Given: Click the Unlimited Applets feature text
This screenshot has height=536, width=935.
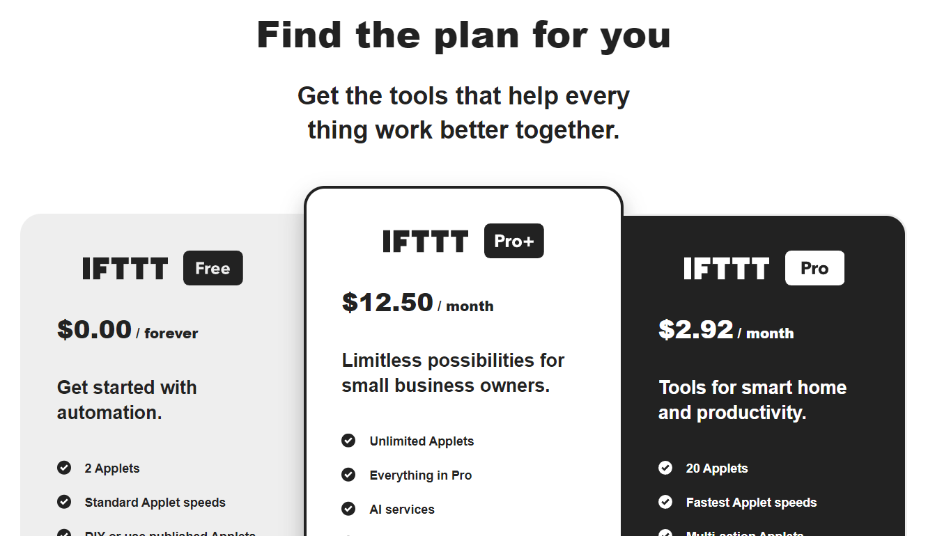Looking at the screenshot, I should (422, 441).
